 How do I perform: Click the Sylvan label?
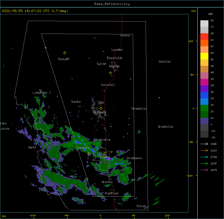point(101,64)
